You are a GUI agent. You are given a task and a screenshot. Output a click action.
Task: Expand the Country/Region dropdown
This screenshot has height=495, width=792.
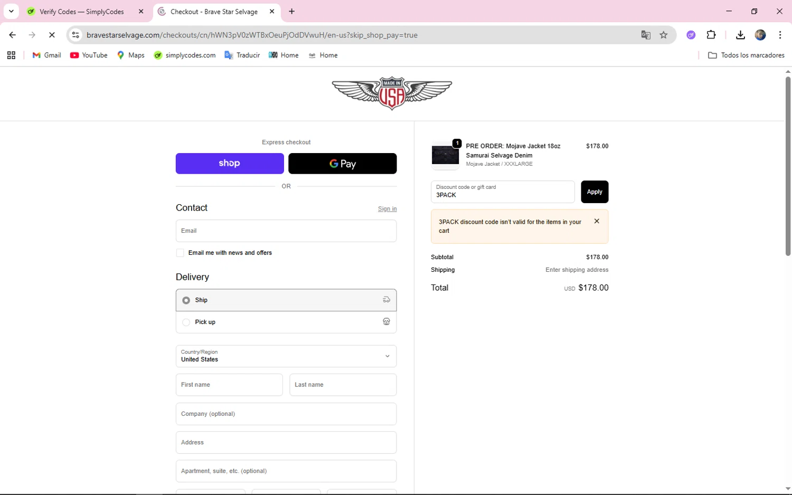tap(286, 356)
